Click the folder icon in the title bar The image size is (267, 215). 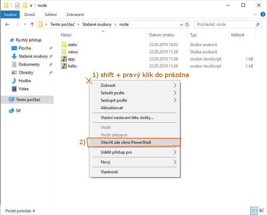coord(6,5)
